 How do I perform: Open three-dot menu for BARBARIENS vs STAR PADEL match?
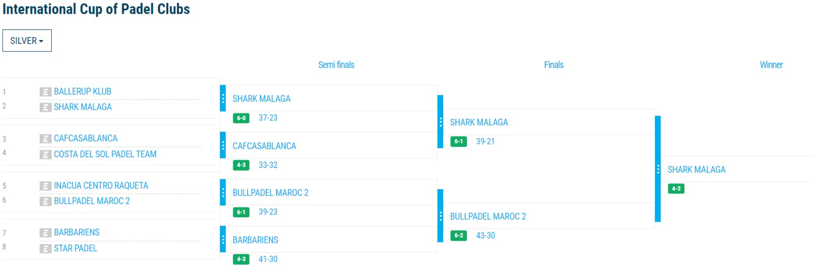point(223,239)
